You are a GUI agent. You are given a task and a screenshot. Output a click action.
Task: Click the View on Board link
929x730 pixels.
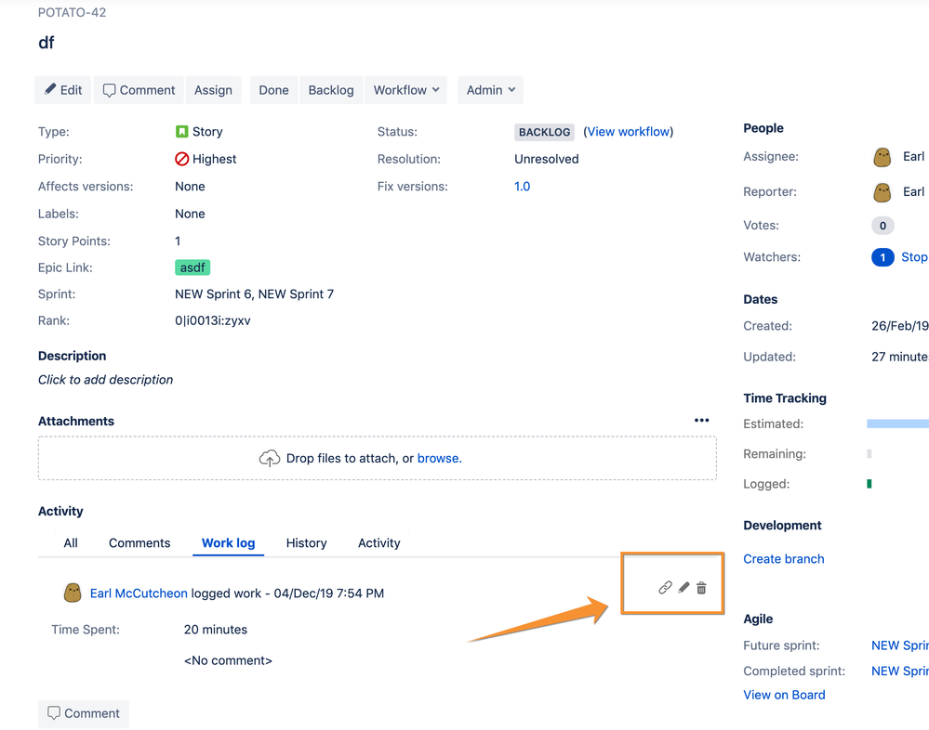coord(784,695)
